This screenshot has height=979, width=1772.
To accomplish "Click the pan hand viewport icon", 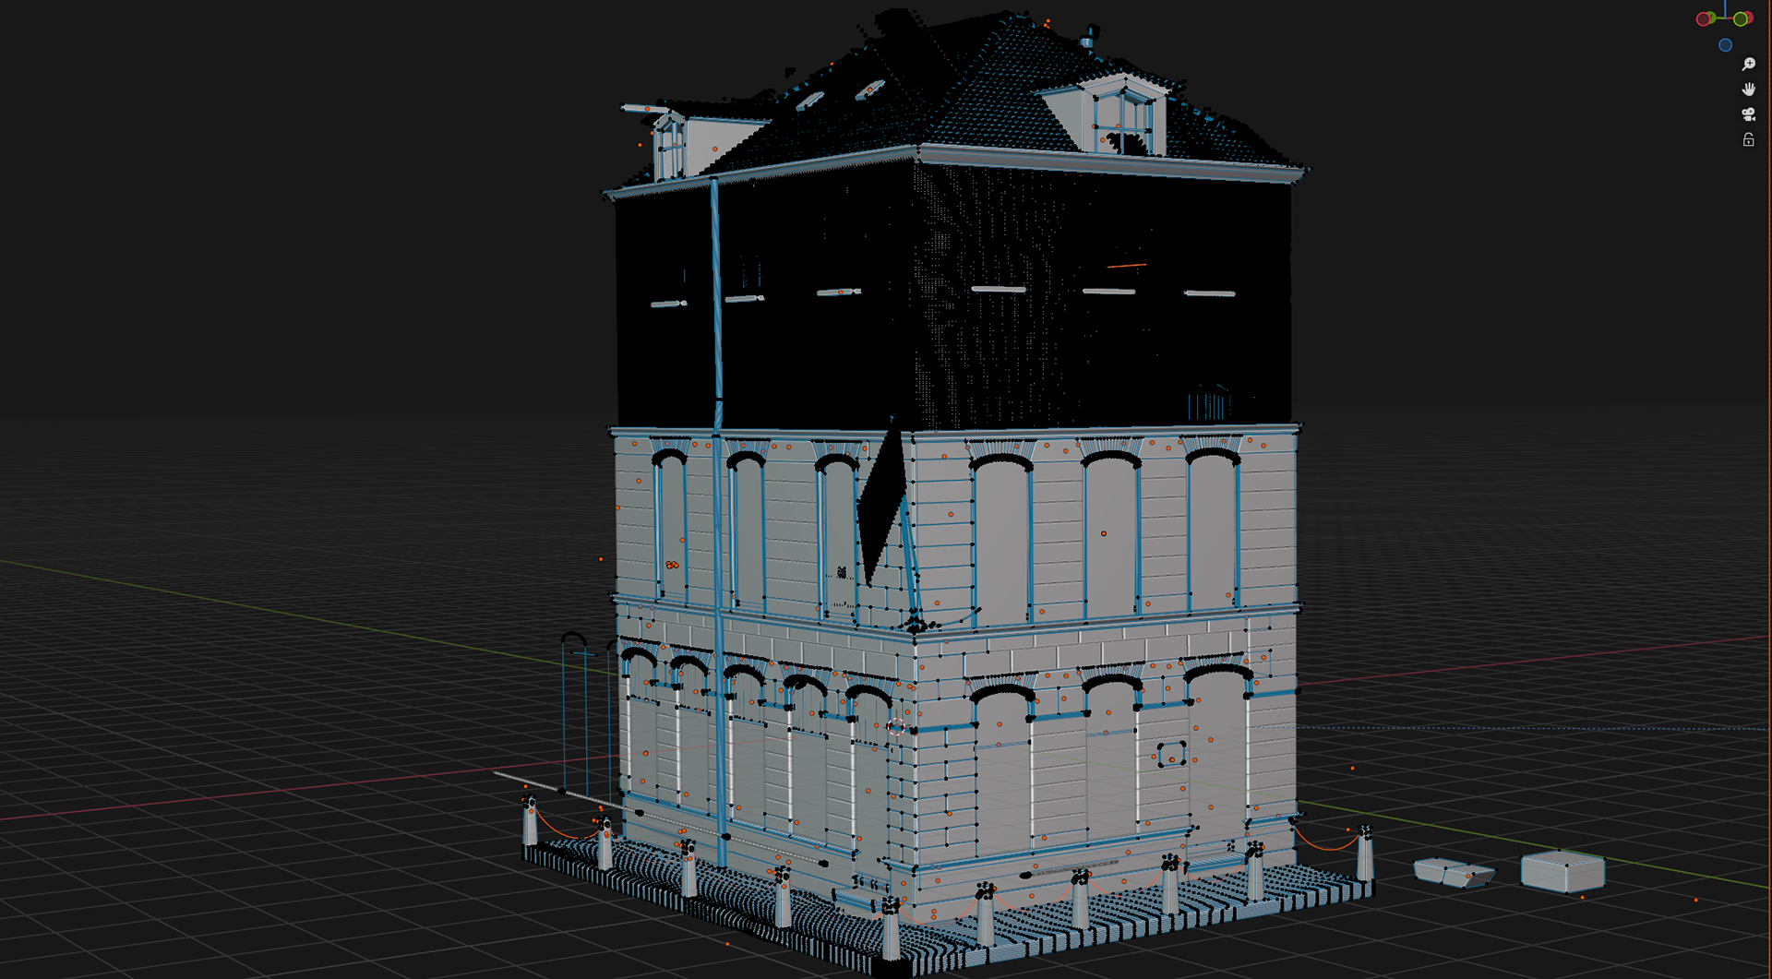I will pos(1748,90).
